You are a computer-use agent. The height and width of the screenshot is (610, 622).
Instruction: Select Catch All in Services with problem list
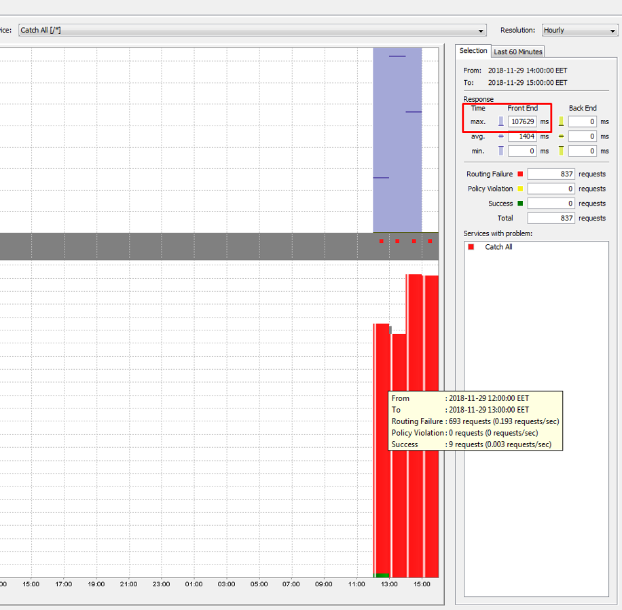498,247
